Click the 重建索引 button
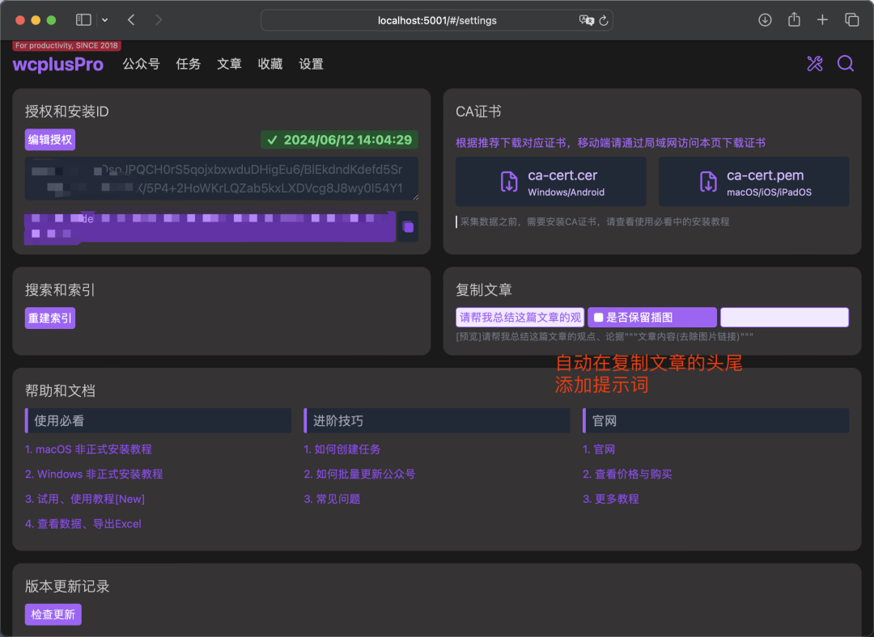Image resolution: width=874 pixels, height=637 pixels. [x=50, y=318]
